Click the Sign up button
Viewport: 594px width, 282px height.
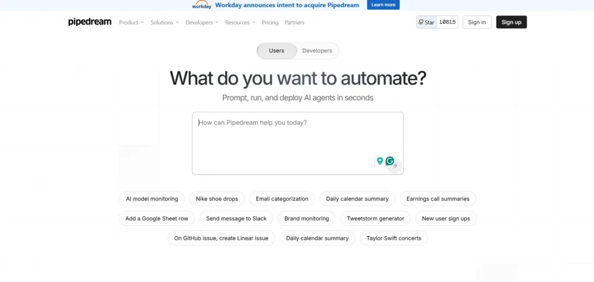point(511,22)
